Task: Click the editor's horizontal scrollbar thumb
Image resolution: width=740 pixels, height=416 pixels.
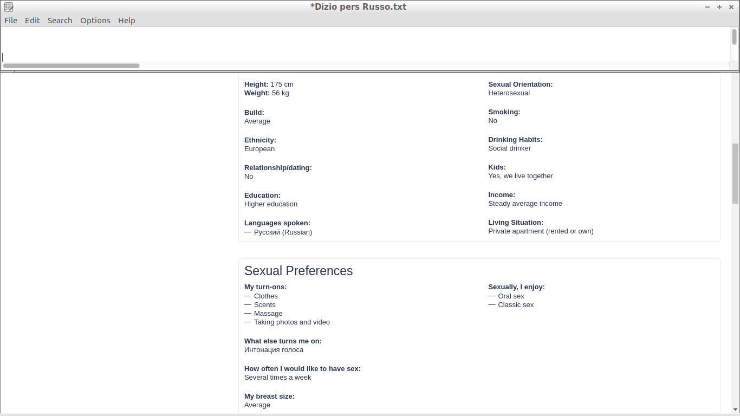Action: [x=71, y=66]
